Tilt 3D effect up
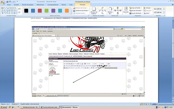Viewport: 174px width, 109px height. click(x=118, y=8)
